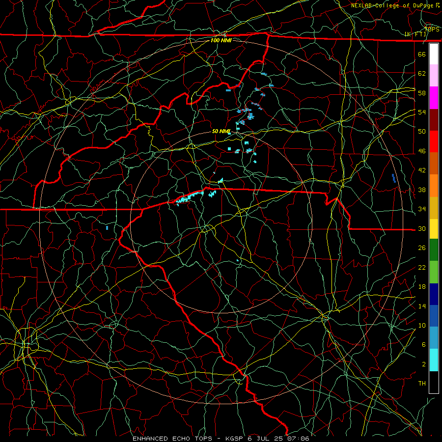
Task: Pick the light green legend swatch
Action: coord(434,272)
